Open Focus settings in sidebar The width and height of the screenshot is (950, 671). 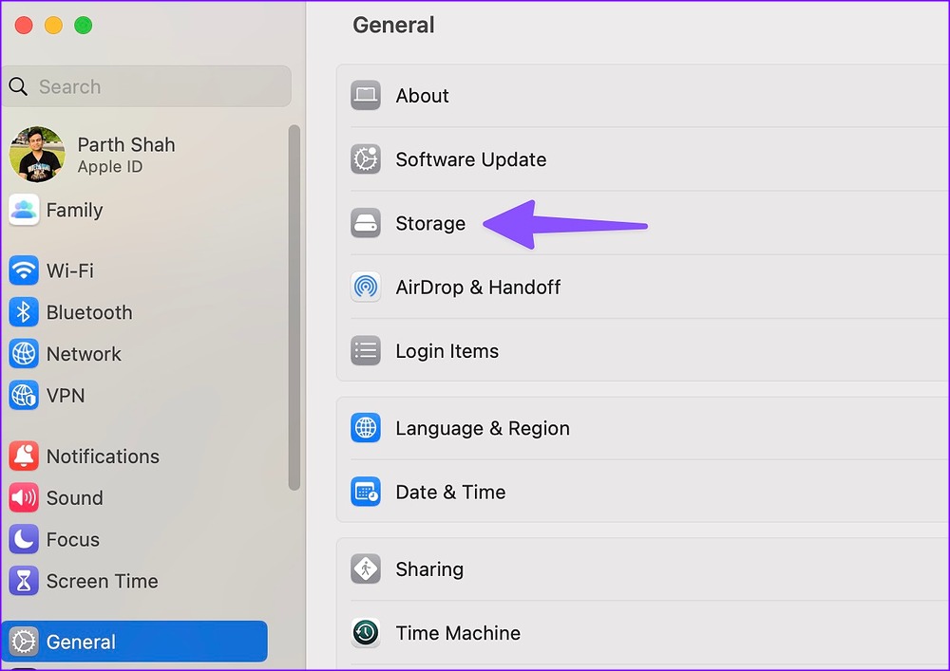72,539
